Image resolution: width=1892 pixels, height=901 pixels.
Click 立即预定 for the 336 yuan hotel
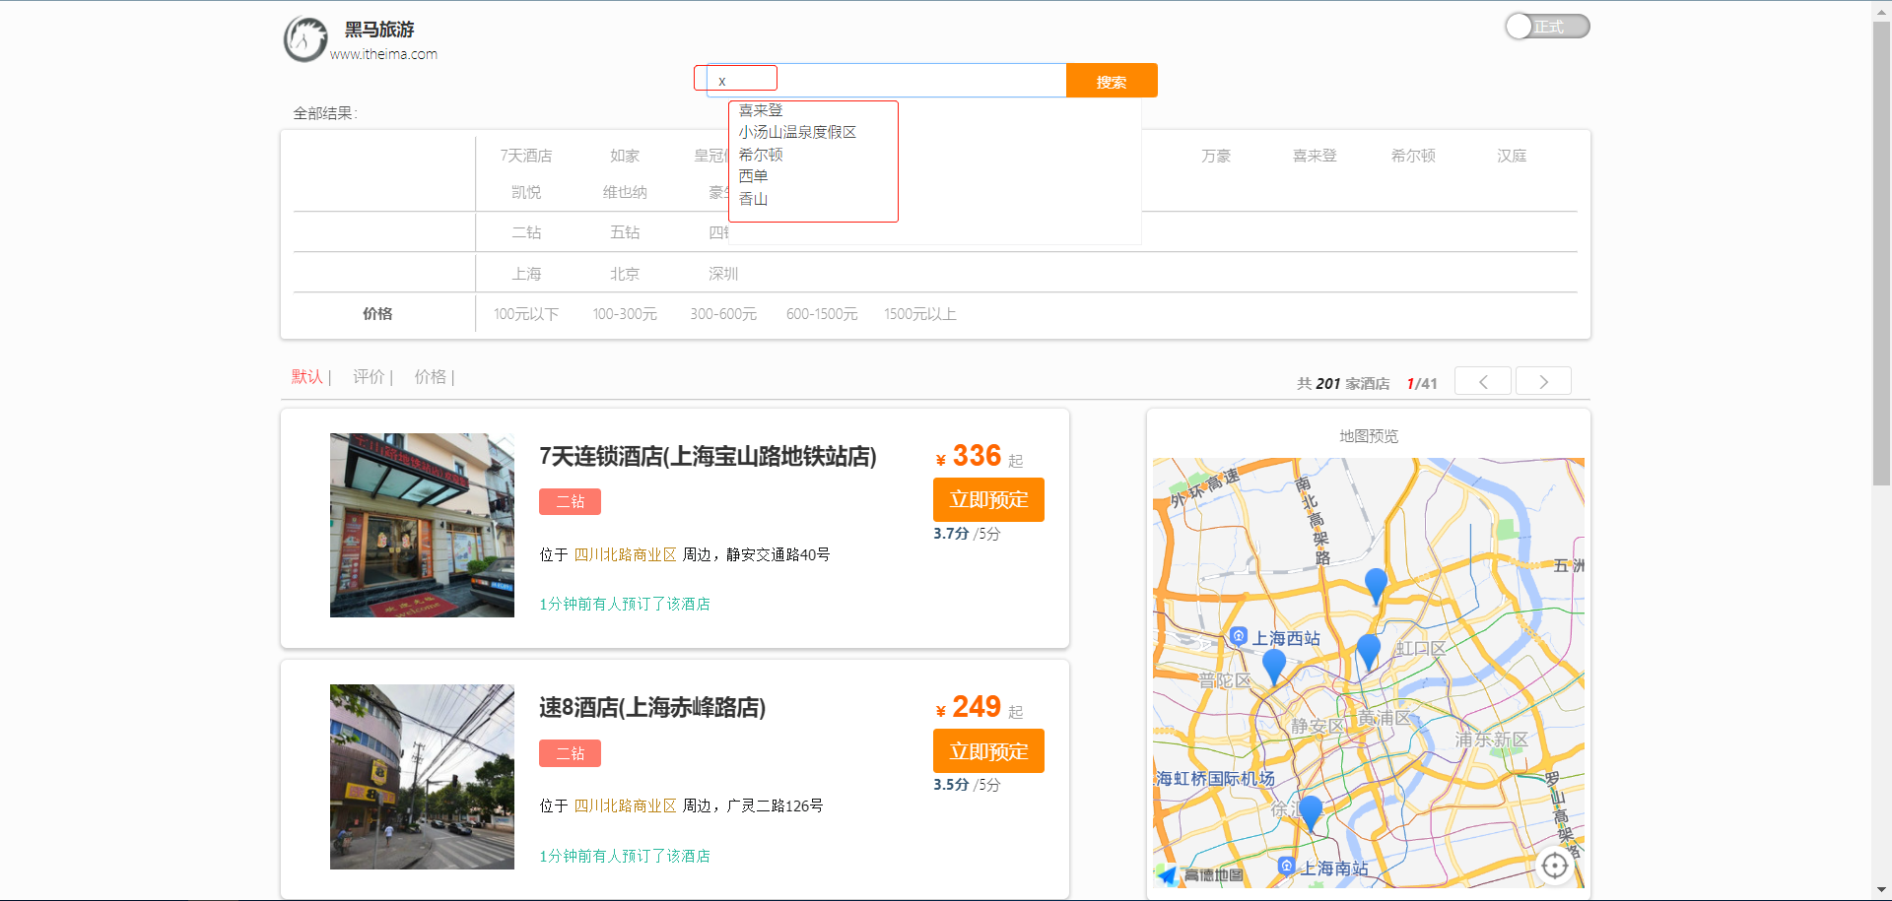coord(988,500)
